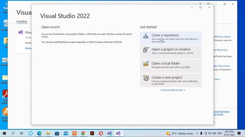Choose Open a project or solution
245x137 pixels.
tap(171, 52)
